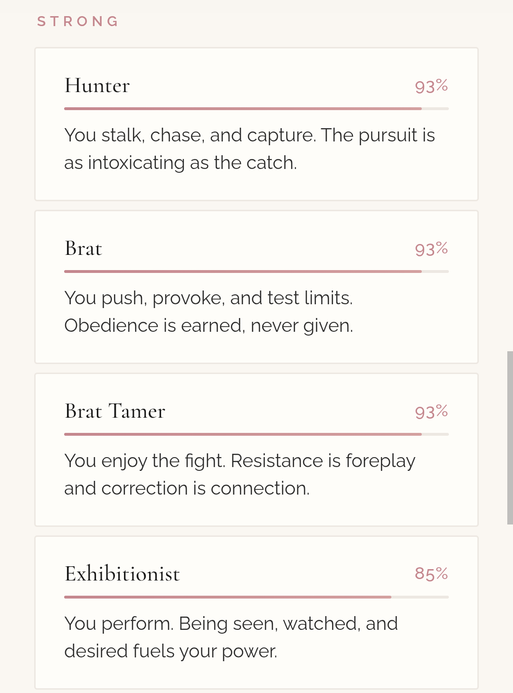The width and height of the screenshot is (513, 693).
Task: Open the Hunter archetype title
Action: point(97,86)
